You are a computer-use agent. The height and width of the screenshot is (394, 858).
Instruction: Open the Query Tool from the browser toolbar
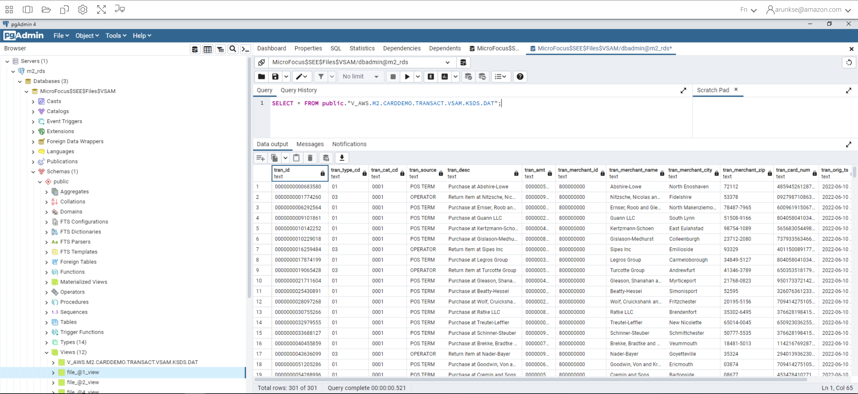coord(195,49)
